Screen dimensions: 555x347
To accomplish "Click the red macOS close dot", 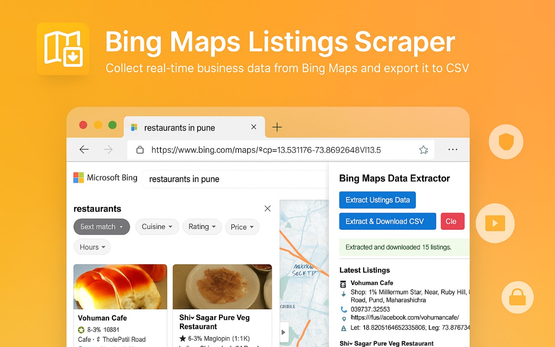I will click(83, 125).
